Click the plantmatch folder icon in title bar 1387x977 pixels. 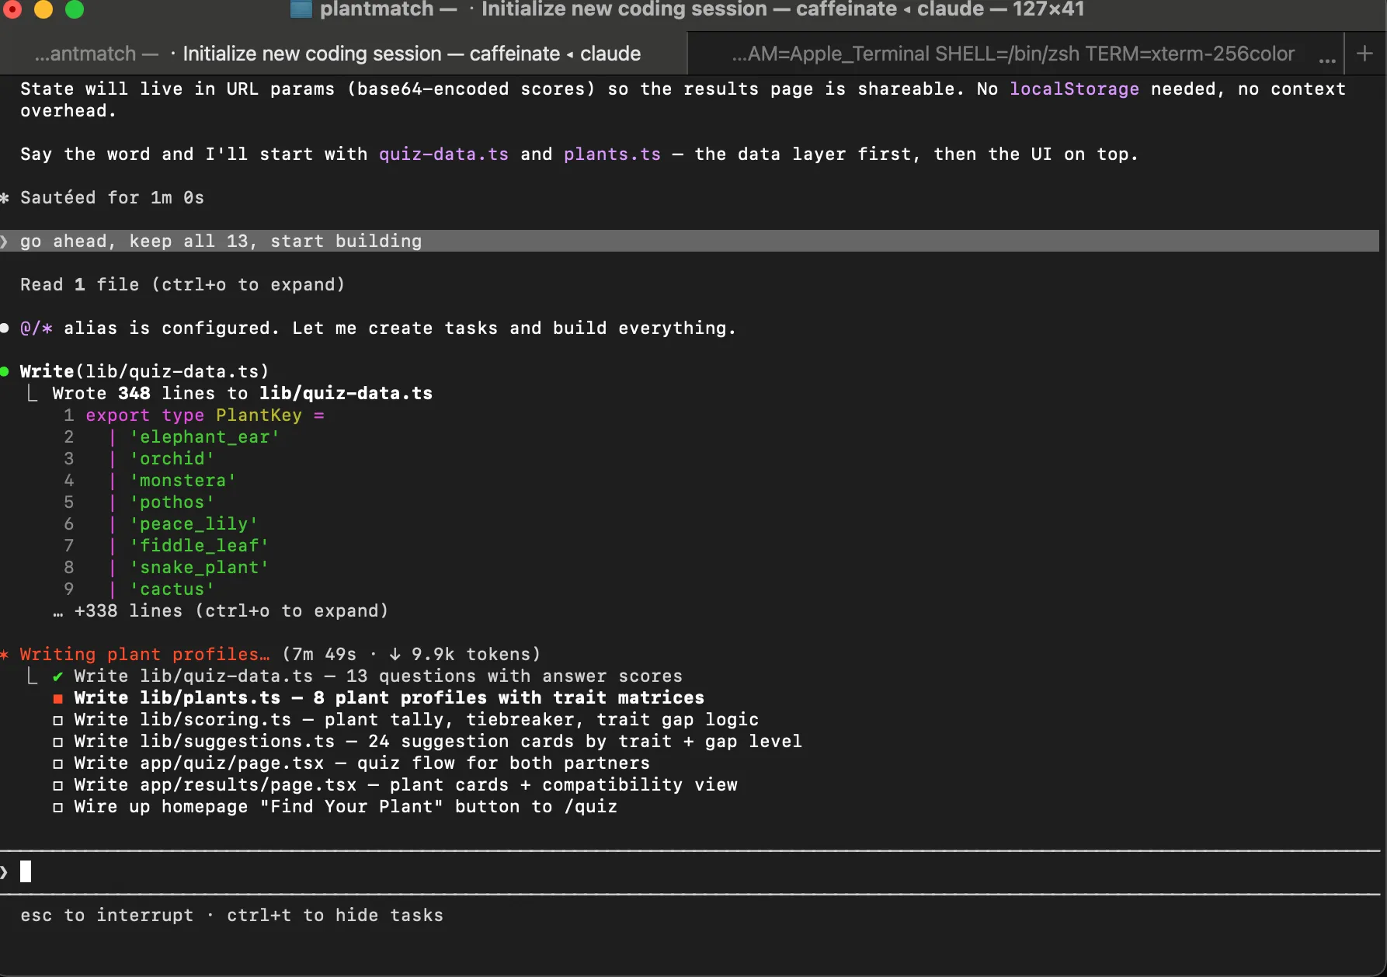tap(301, 9)
